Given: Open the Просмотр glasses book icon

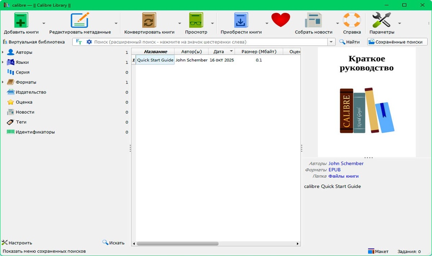Looking at the screenshot, I should (x=196, y=20).
